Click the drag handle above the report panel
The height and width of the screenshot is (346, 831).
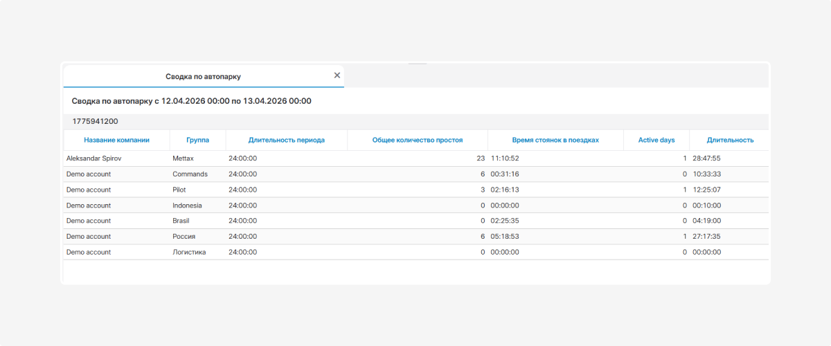coord(417,64)
